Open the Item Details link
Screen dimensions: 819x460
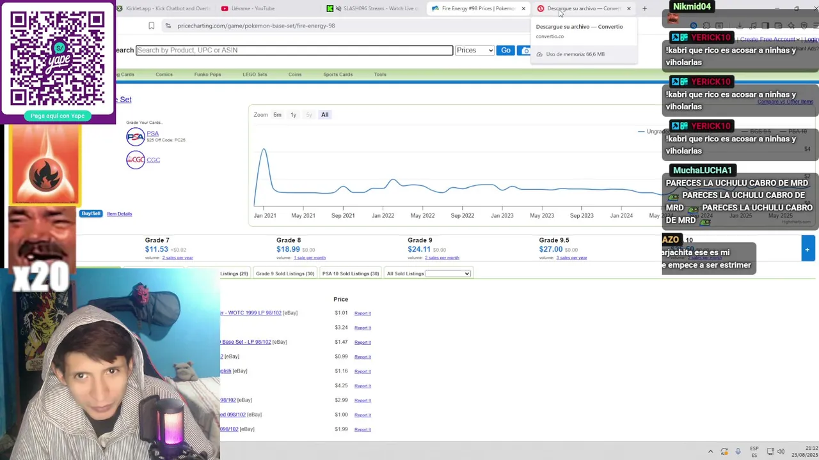click(x=119, y=213)
